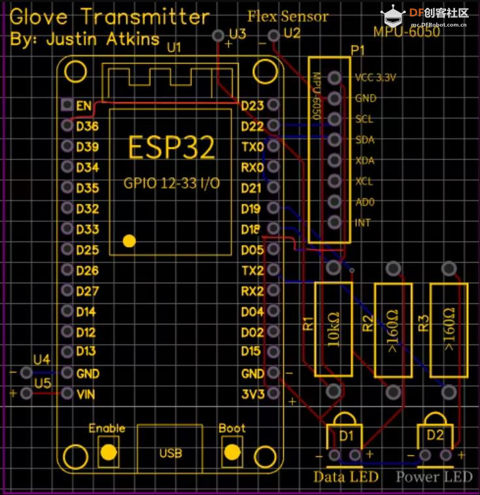Select the D22 pad
480x495 pixels.
[x=273, y=126]
